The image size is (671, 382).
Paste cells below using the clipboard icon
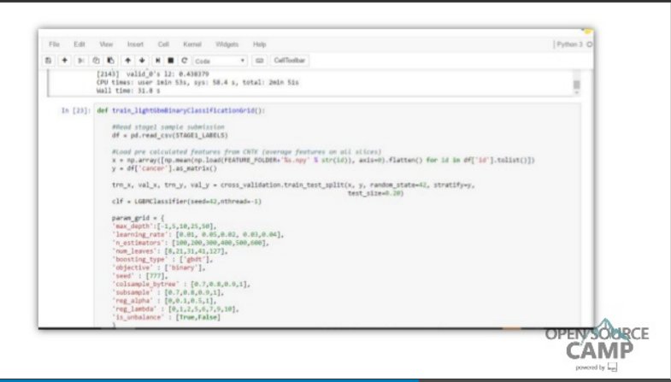[110, 61]
